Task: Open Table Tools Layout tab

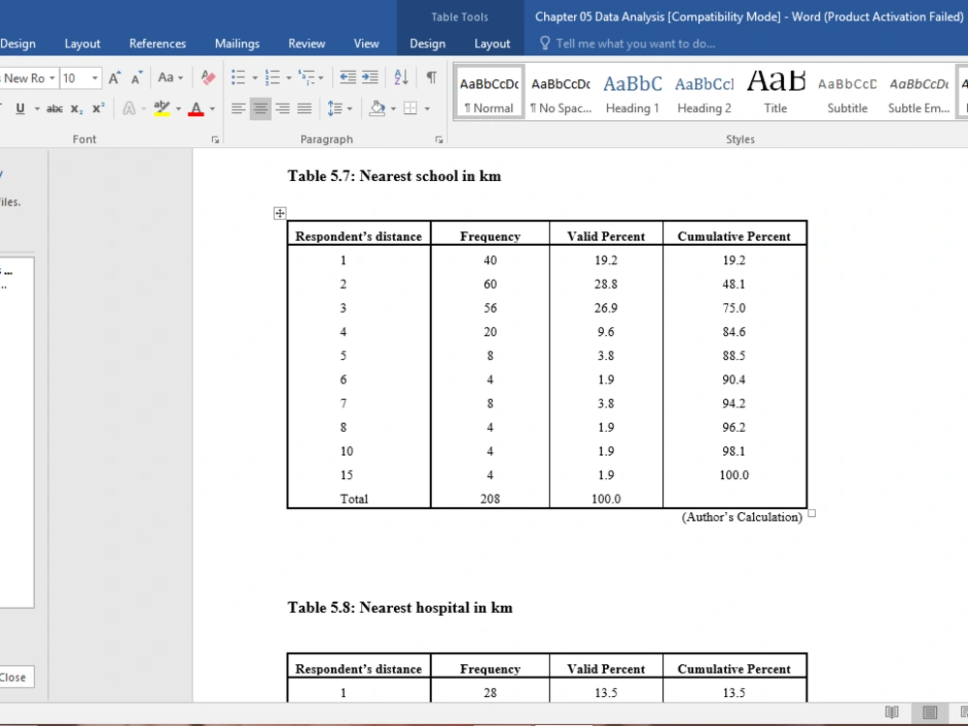Action: point(492,44)
